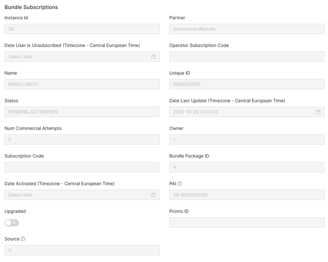Image resolution: width=328 pixels, height=262 pixels.
Task: Click the Name field showing ENROLLMENT
Action: coord(82,84)
